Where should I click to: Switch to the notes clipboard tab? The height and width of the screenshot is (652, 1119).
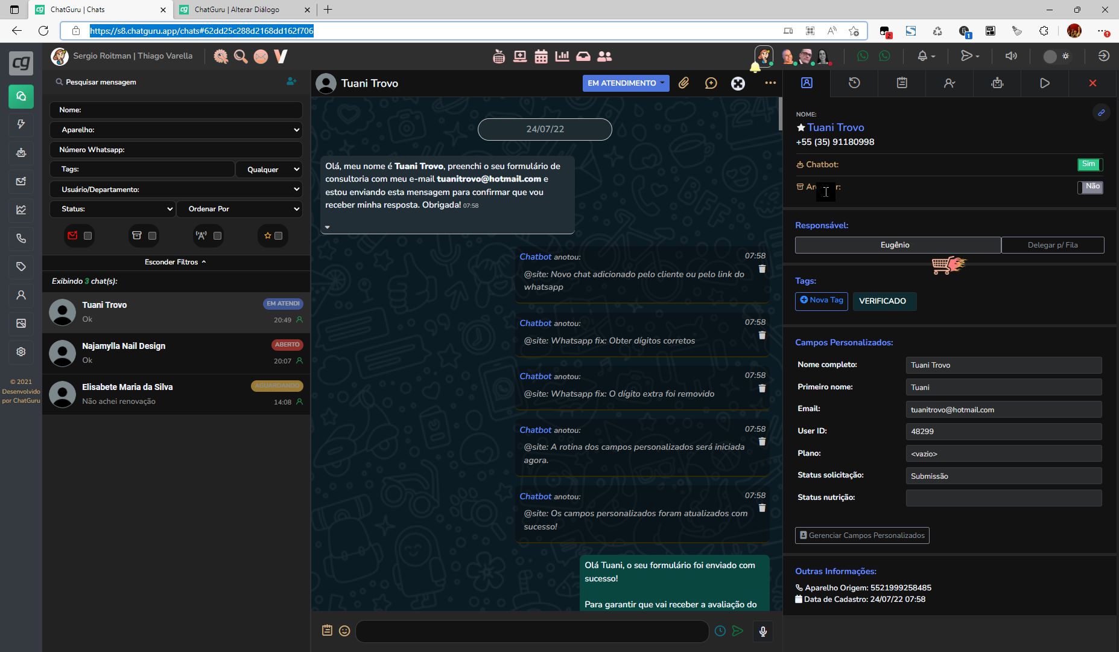pyautogui.click(x=902, y=83)
